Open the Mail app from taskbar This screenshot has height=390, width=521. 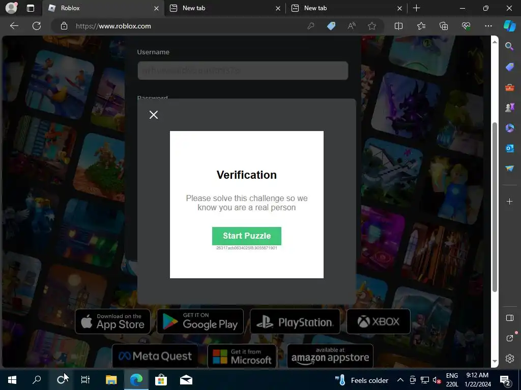(186, 380)
